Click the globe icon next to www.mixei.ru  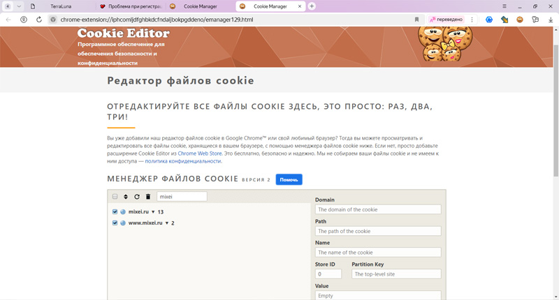[123, 223]
